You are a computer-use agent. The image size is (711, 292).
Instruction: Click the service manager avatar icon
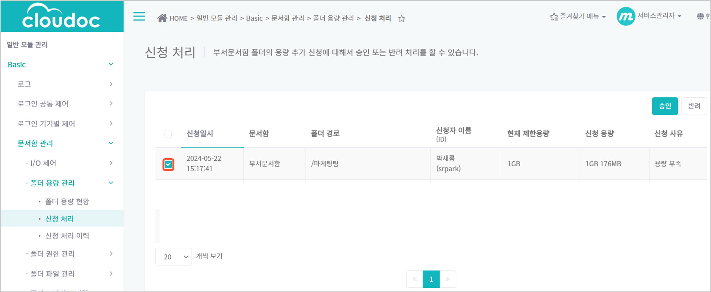(x=626, y=16)
